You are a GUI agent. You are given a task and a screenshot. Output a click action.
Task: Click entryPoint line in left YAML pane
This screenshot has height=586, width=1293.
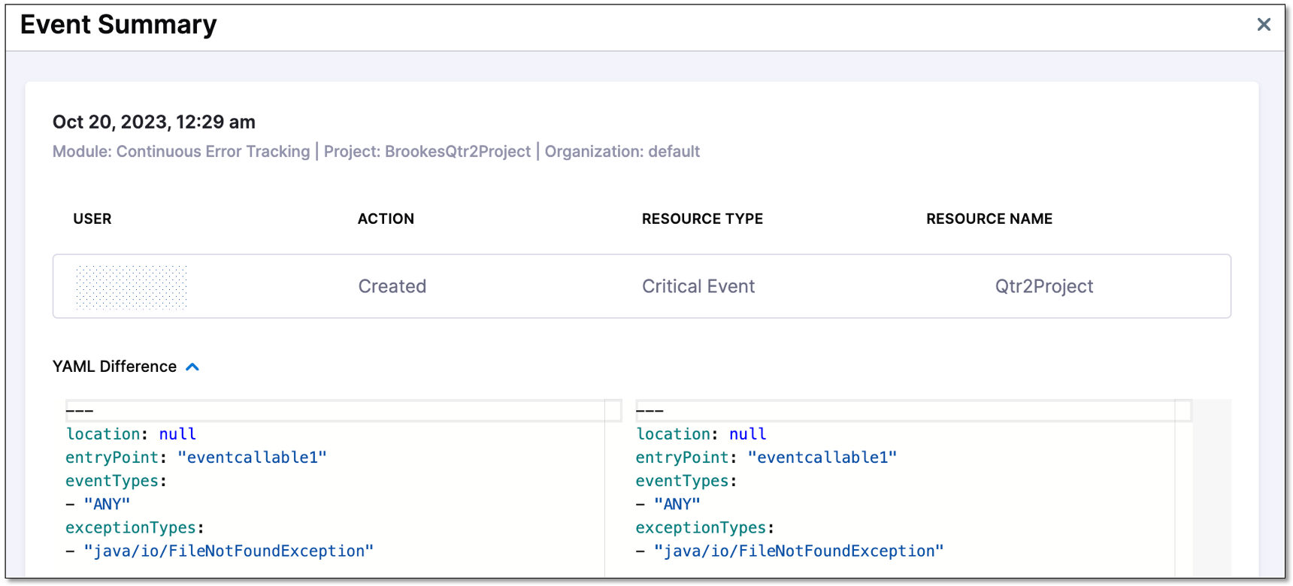point(196,458)
